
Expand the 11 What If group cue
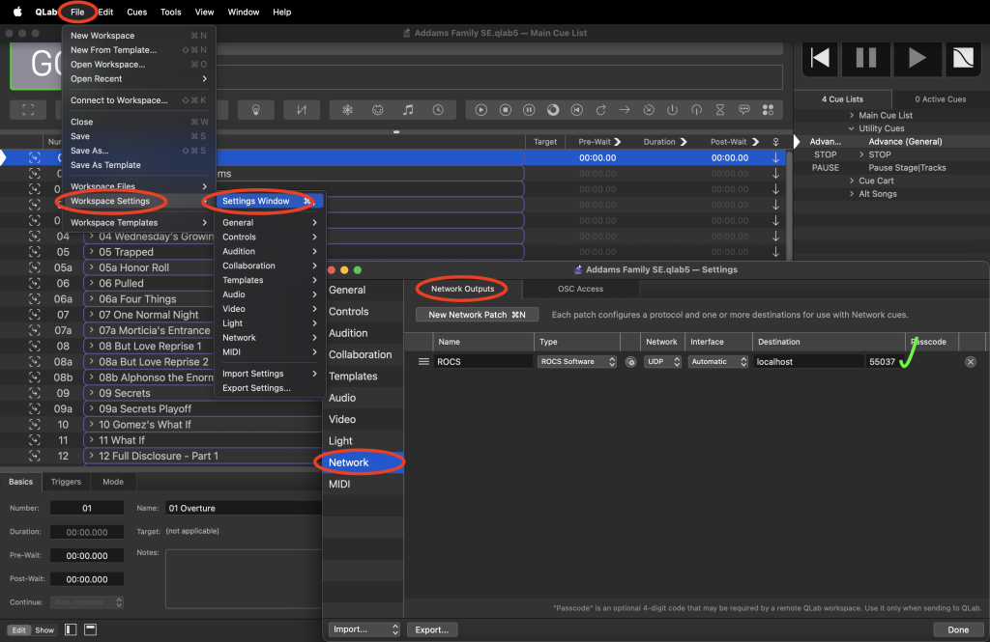point(92,440)
